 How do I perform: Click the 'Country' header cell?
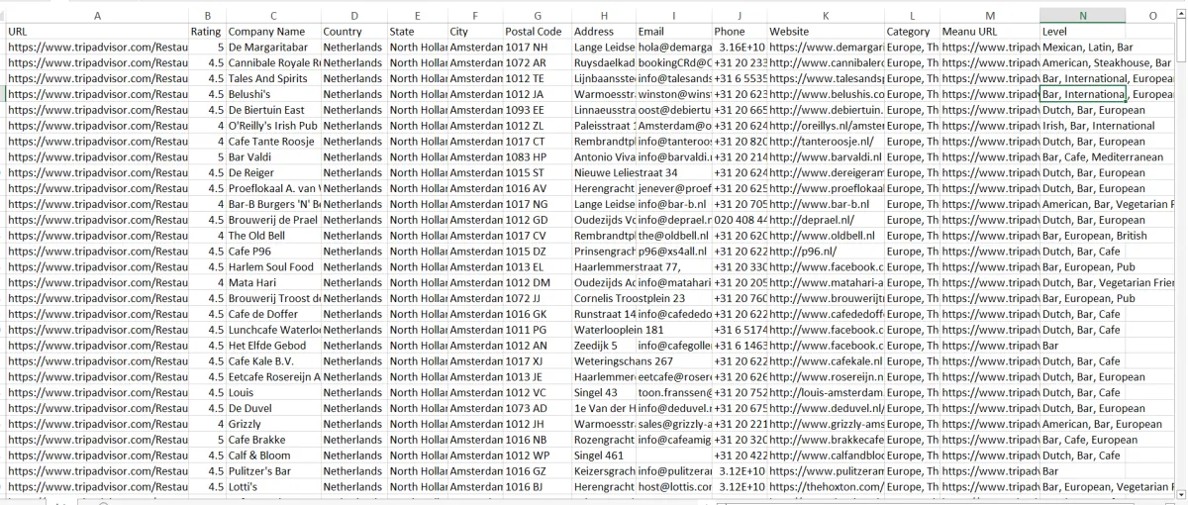[x=353, y=32]
